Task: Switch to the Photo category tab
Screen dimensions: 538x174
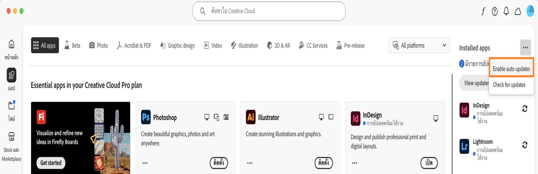Action: (x=98, y=45)
